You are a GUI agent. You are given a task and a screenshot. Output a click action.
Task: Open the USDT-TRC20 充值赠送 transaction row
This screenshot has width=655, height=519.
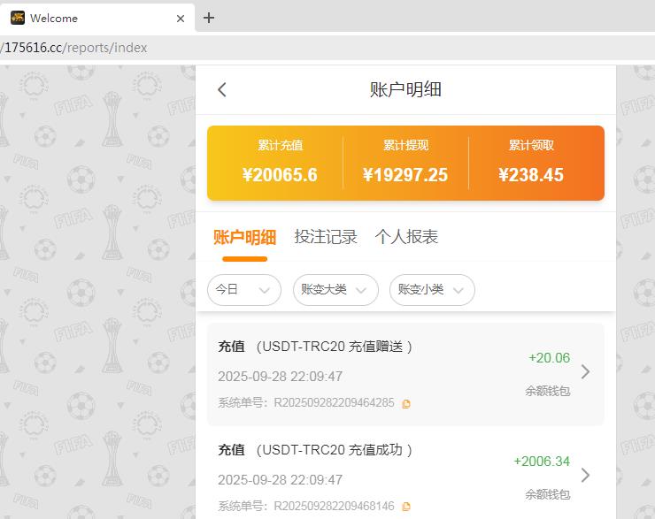[x=405, y=374]
